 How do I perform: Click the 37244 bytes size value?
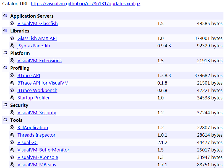210,113
